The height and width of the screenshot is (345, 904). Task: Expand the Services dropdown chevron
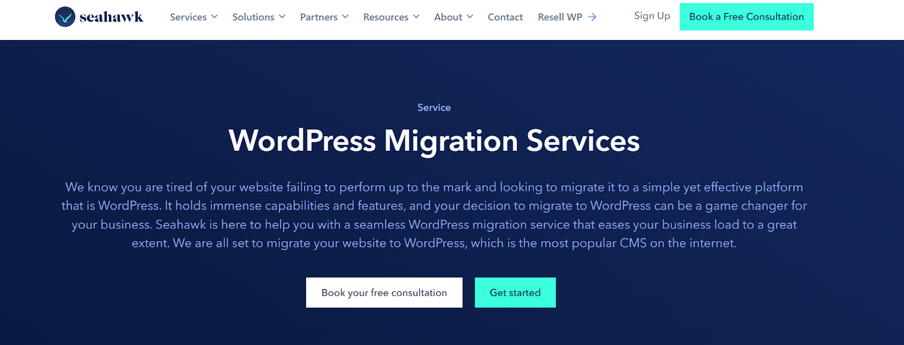[215, 16]
